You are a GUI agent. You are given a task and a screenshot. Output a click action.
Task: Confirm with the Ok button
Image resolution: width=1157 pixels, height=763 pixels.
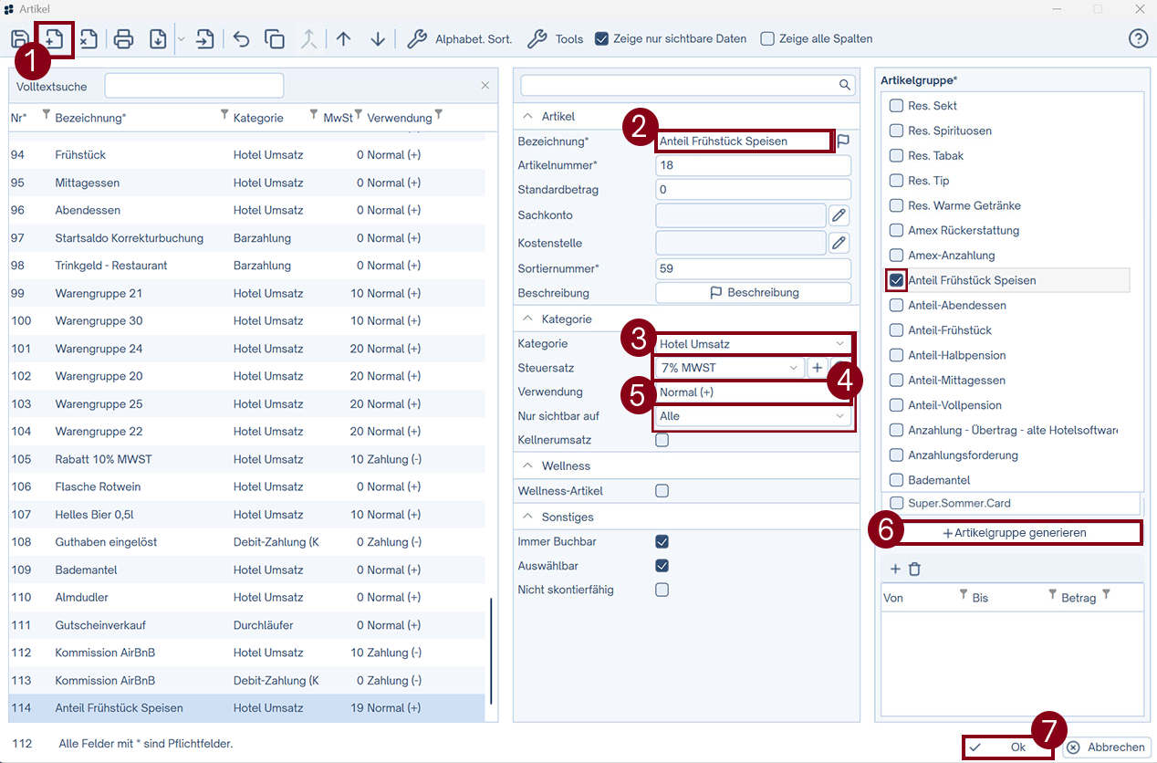1008,747
